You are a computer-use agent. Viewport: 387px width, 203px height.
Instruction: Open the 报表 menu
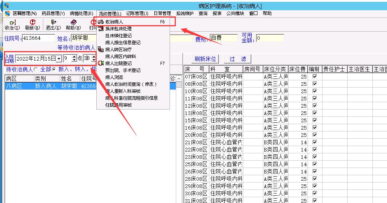pyautogui.click(x=217, y=14)
